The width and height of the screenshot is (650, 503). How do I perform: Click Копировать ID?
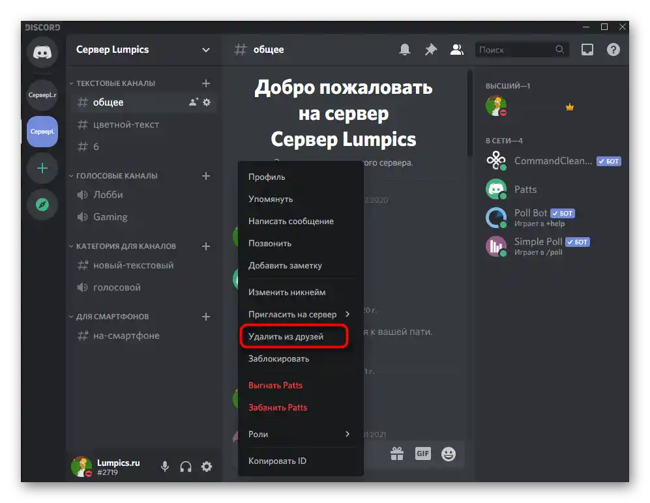pos(301,461)
